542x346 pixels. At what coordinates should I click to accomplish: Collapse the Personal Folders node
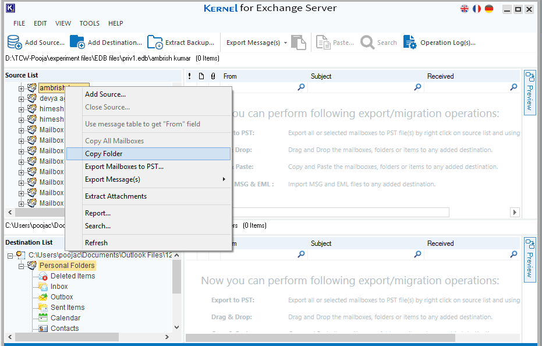tap(22, 266)
